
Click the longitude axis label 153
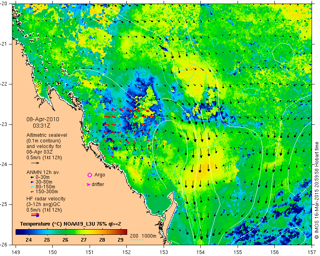coord(164,252)
